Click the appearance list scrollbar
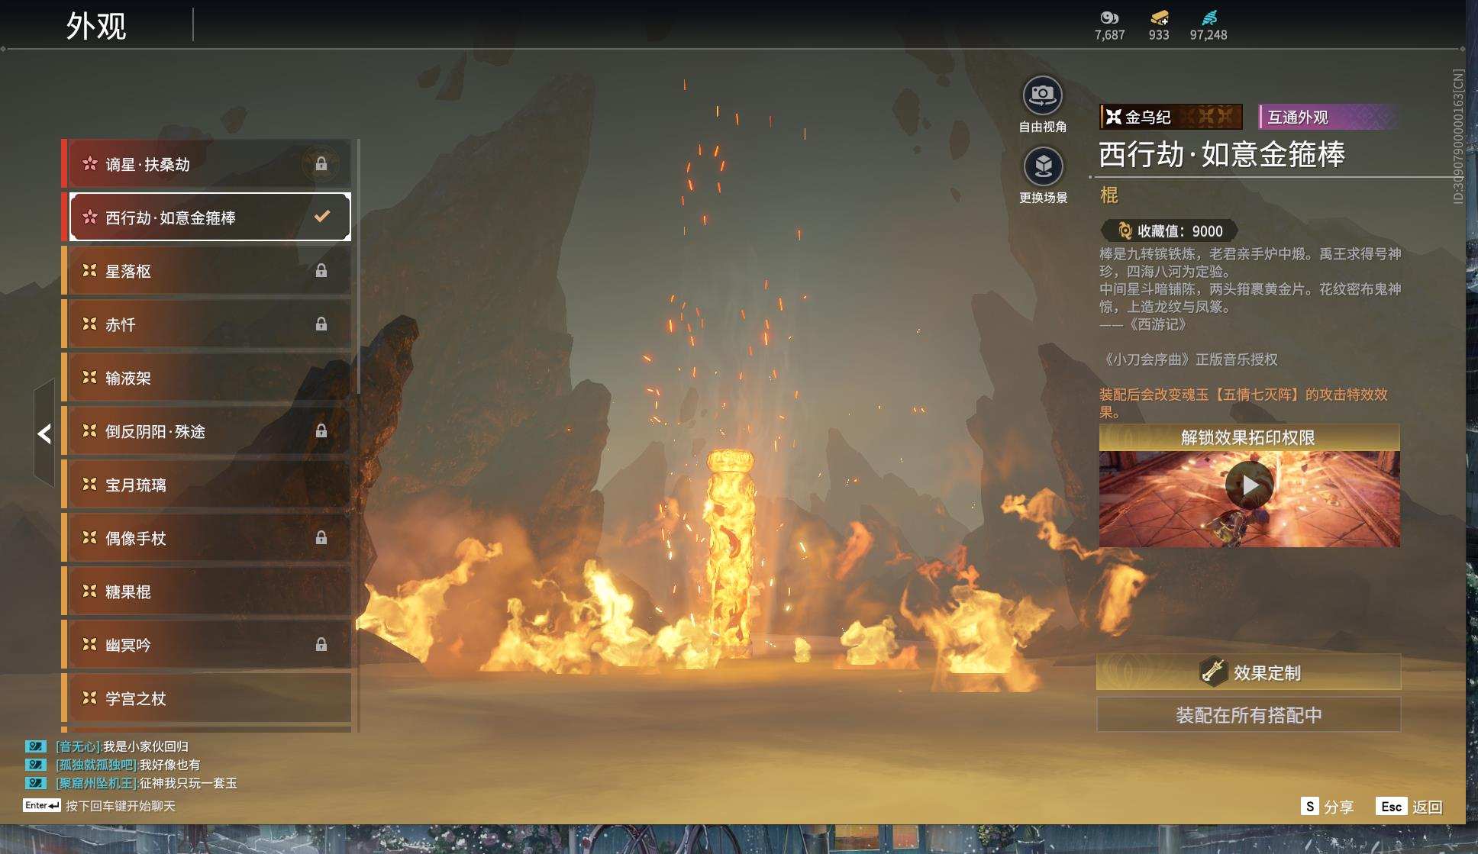Image resolution: width=1478 pixels, height=854 pixels. point(357,267)
